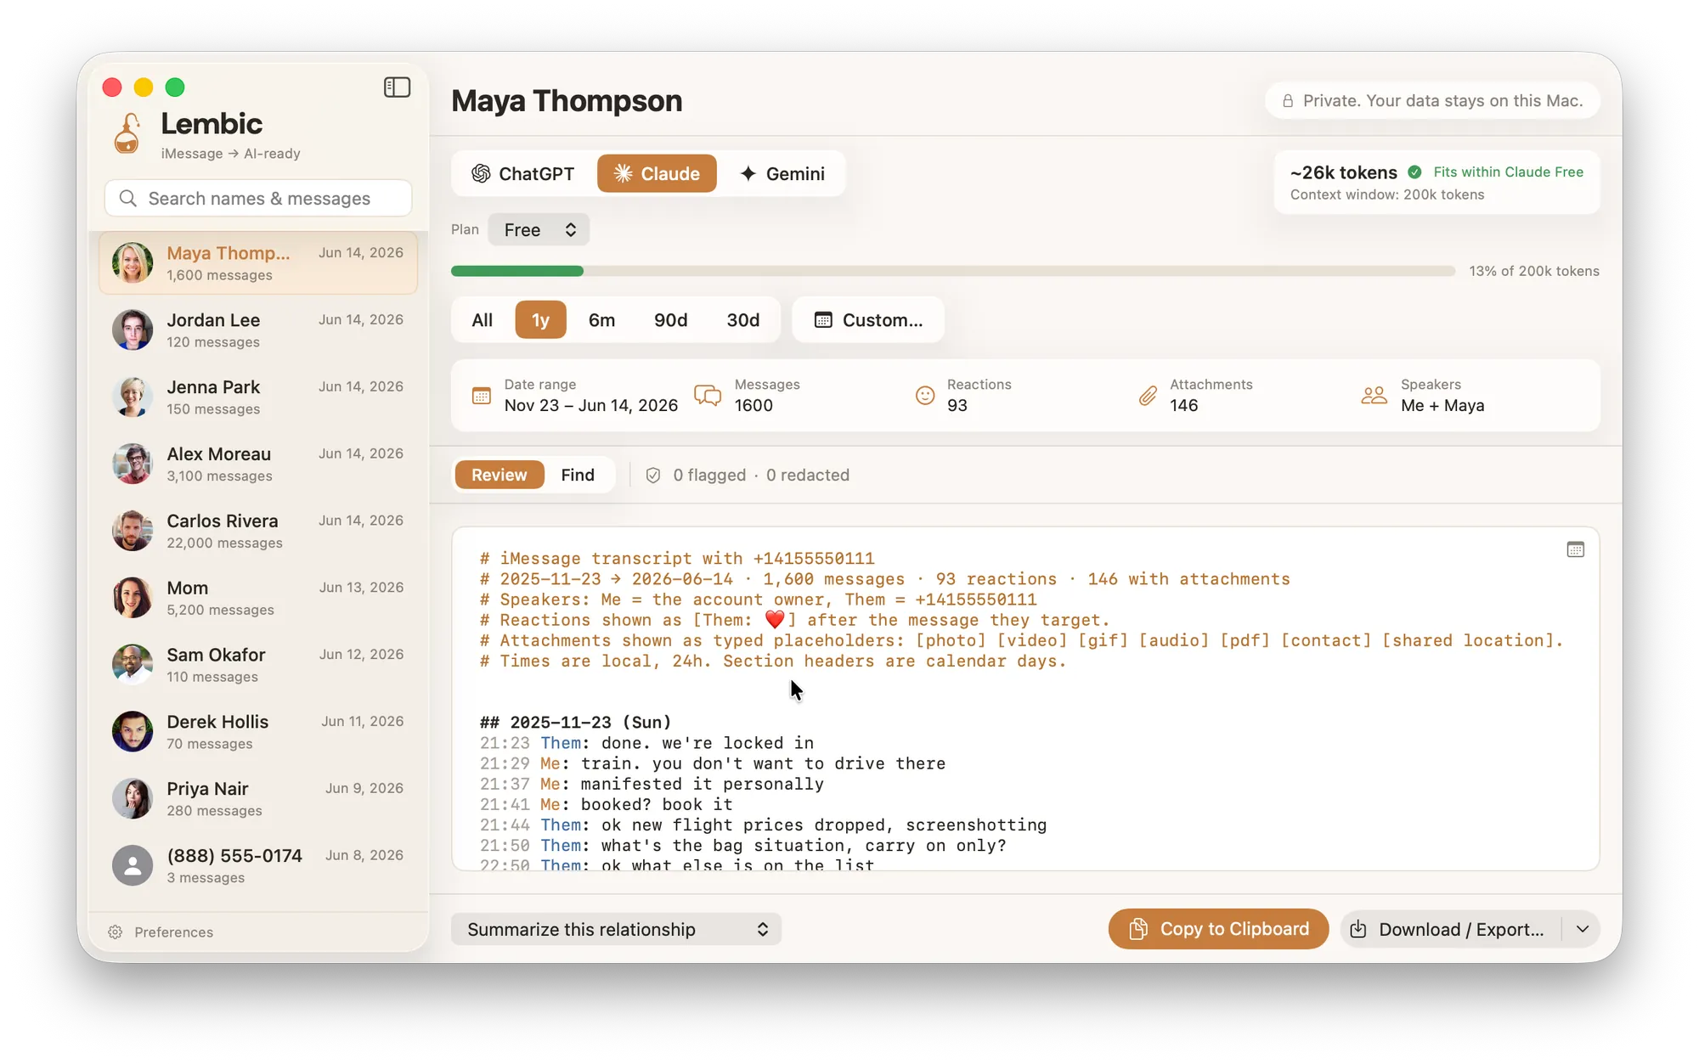Click the calendar icon in transcript corner
The height and width of the screenshot is (1064, 1699).
[x=1575, y=549]
